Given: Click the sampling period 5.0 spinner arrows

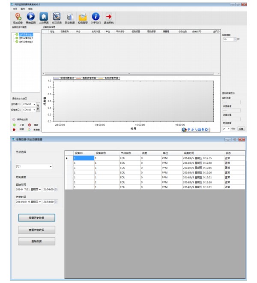Looking at the screenshot, I should coord(235,39).
